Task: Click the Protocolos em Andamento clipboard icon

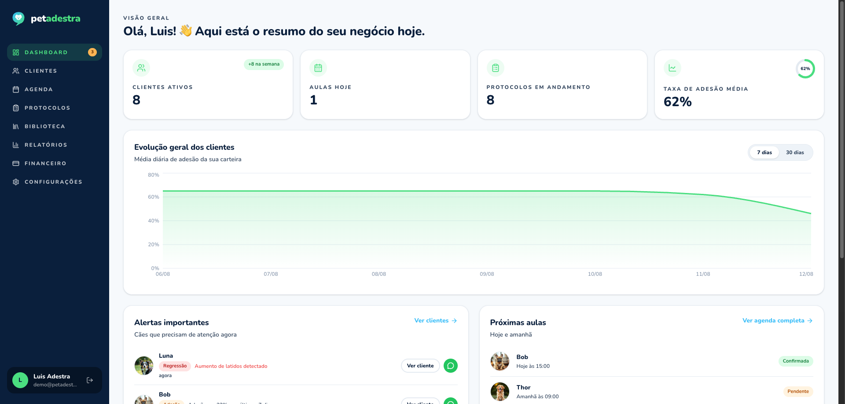Action: (496, 68)
